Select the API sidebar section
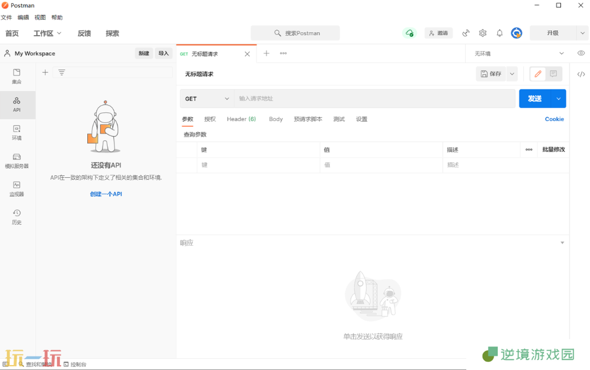 17,105
